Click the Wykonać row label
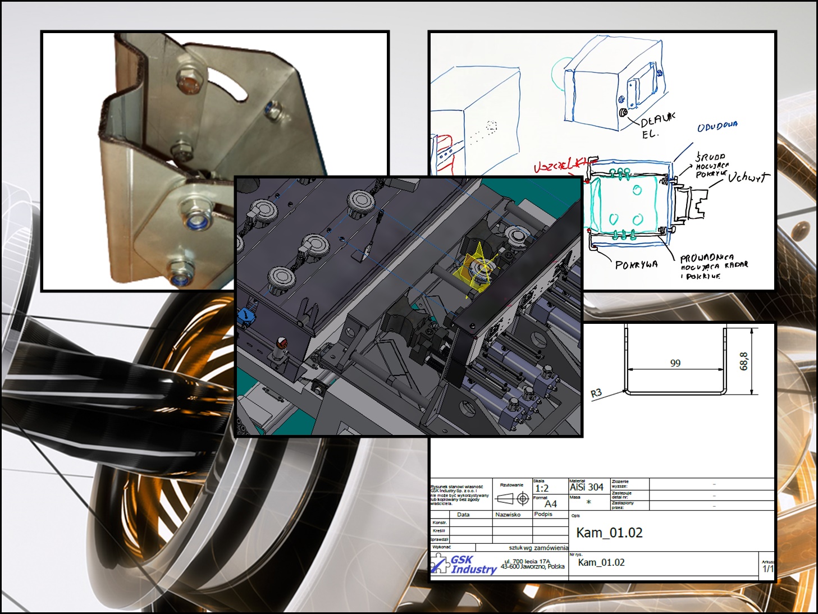This screenshot has height=614, width=818. (x=441, y=547)
